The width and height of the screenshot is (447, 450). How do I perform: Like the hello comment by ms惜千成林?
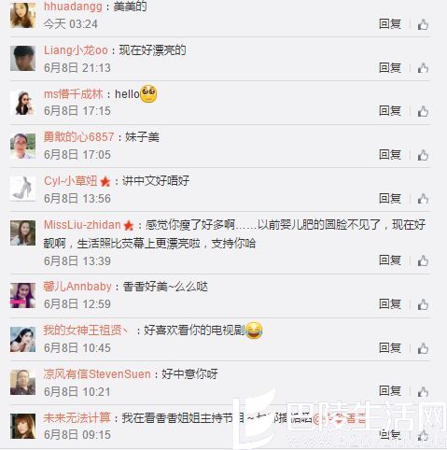coord(423,111)
